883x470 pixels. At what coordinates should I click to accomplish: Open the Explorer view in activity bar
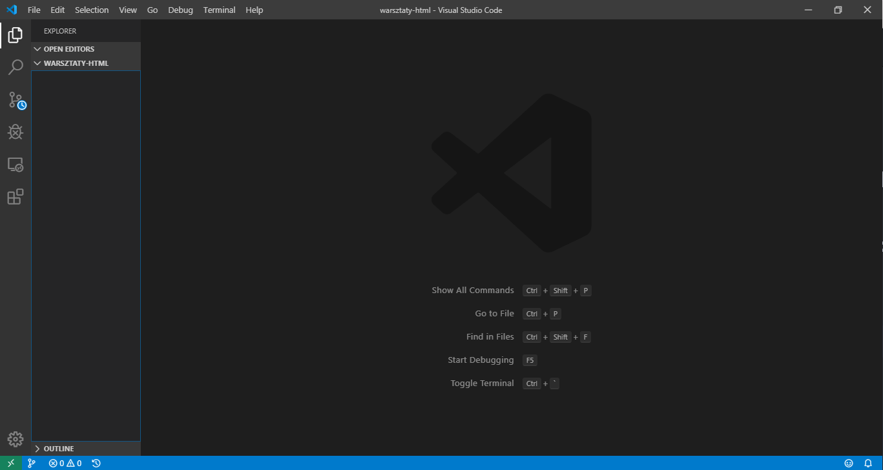pos(16,35)
